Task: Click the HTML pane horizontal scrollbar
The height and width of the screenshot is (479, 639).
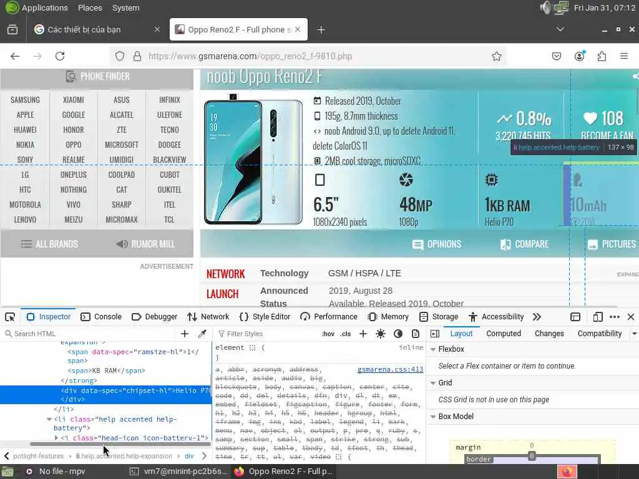Action: (x=120, y=444)
